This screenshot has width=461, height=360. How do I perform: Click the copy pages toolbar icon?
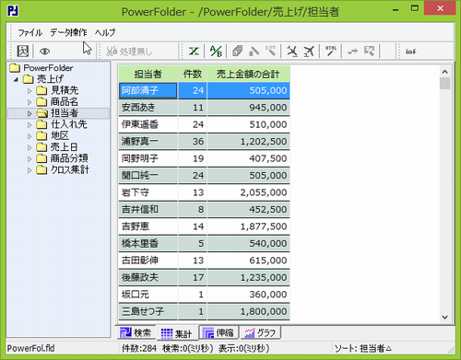click(x=237, y=52)
